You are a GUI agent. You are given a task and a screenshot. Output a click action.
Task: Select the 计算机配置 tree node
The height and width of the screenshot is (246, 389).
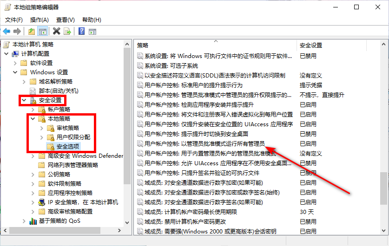35,53
